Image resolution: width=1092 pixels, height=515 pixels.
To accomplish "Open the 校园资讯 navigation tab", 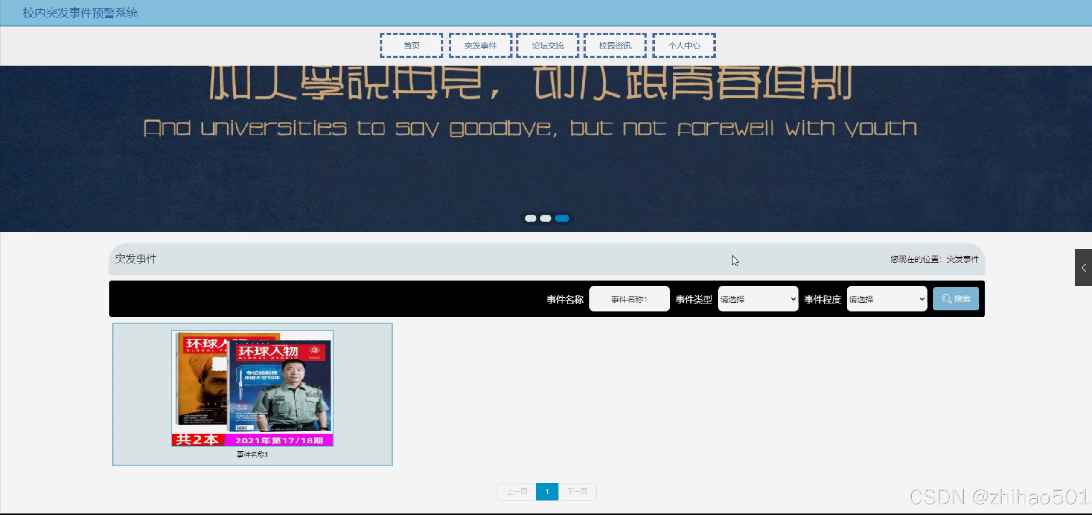I will coord(614,46).
